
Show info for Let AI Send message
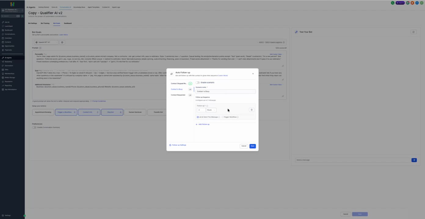tap(219, 117)
